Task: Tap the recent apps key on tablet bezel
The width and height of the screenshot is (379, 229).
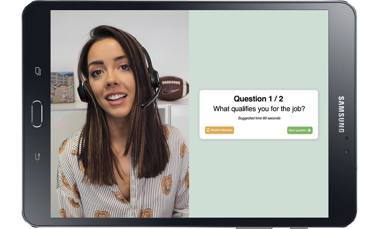Action: click(38, 71)
